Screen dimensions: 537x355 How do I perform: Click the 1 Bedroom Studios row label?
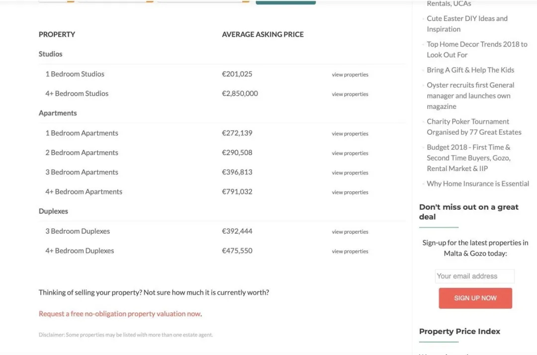click(75, 74)
